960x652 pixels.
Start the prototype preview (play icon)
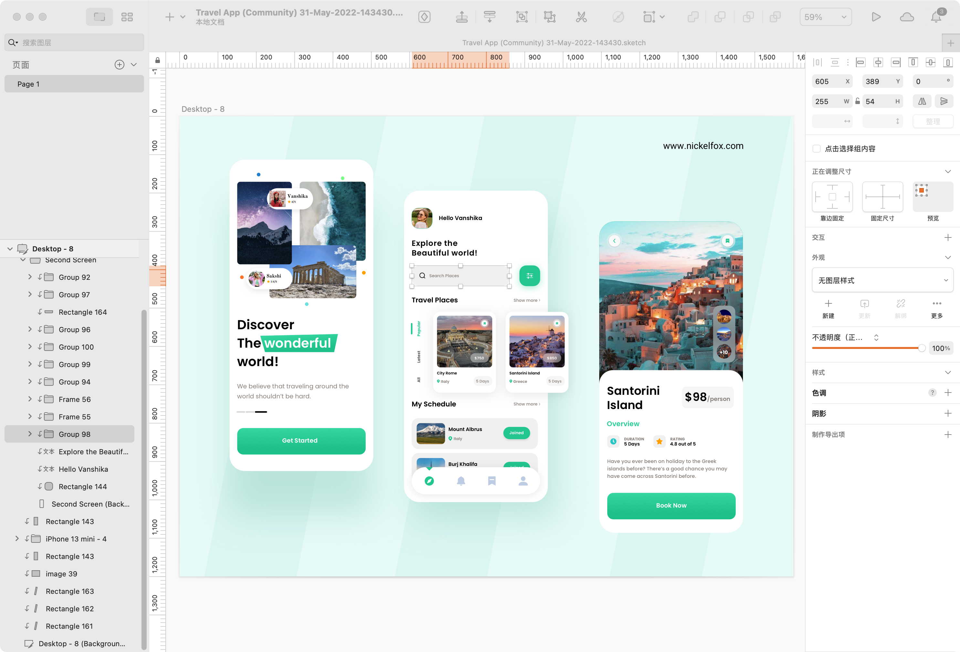pyautogui.click(x=877, y=17)
